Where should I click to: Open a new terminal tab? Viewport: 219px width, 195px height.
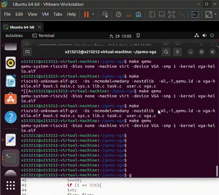(27, 52)
